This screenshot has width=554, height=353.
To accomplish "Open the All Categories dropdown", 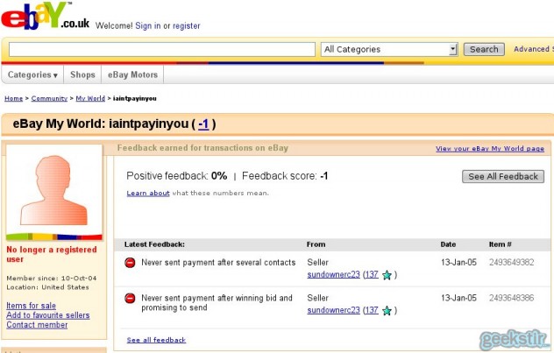I will pyautogui.click(x=389, y=49).
